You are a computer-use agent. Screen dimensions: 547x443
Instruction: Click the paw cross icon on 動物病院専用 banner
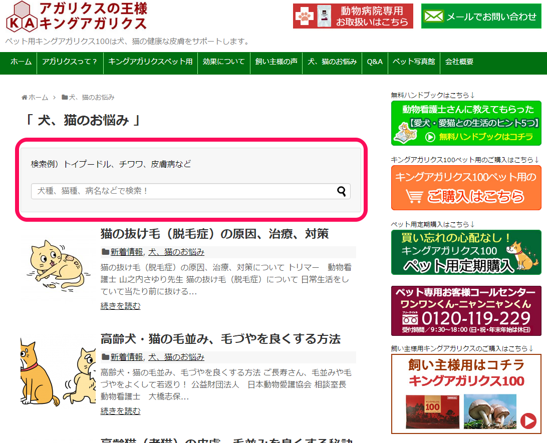click(x=304, y=17)
